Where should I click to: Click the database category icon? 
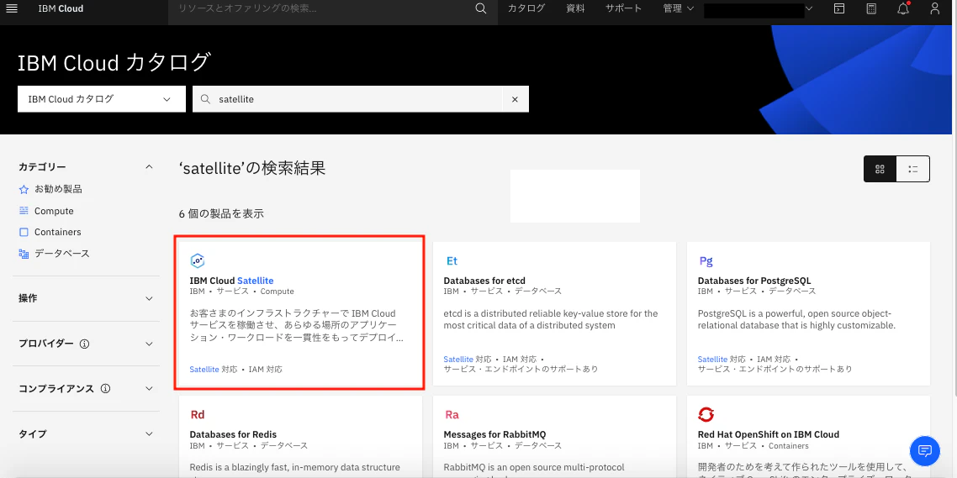24,254
